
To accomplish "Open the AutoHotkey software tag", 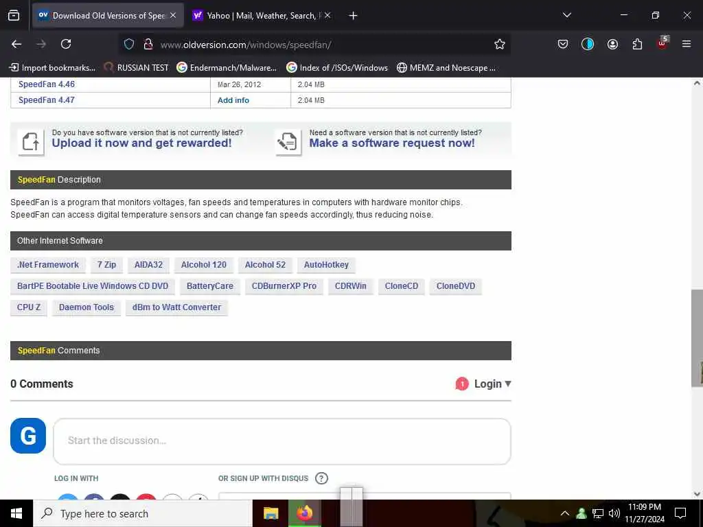I will (326, 265).
